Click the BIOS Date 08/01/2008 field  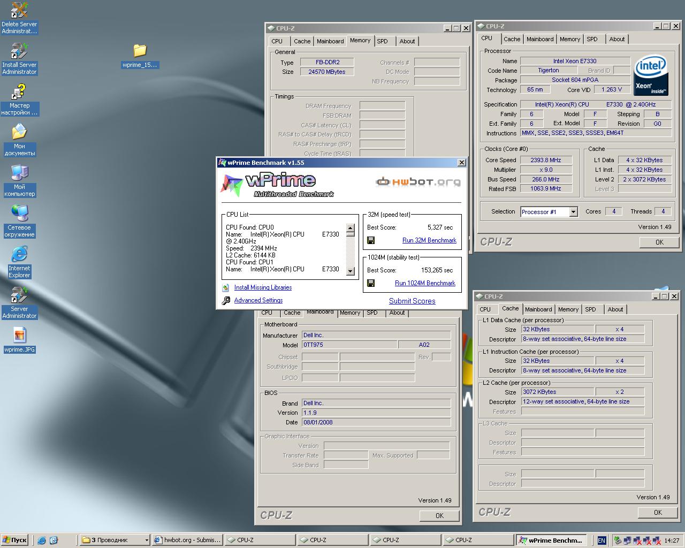[x=376, y=422]
